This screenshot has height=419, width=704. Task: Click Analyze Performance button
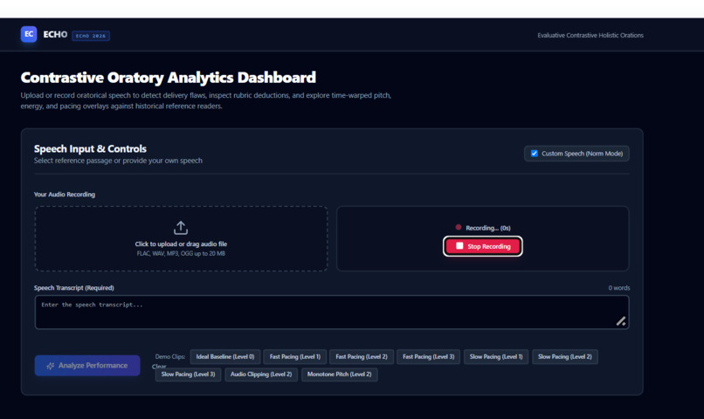[87, 366]
